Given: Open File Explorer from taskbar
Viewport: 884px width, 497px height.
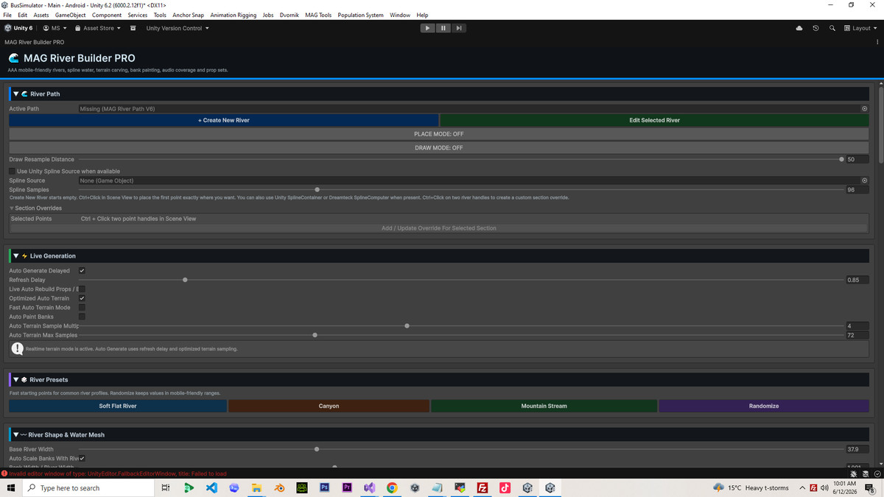Looking at the screenshot, I should (256, 487).
